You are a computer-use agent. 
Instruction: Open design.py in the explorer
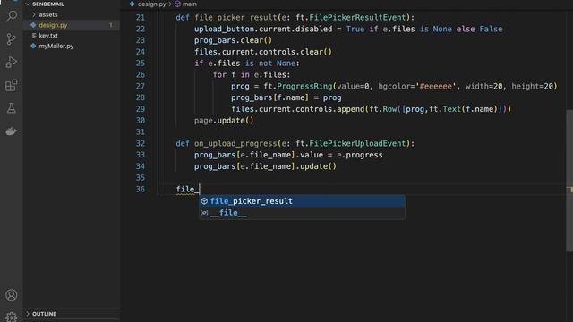tap(53, 25)
